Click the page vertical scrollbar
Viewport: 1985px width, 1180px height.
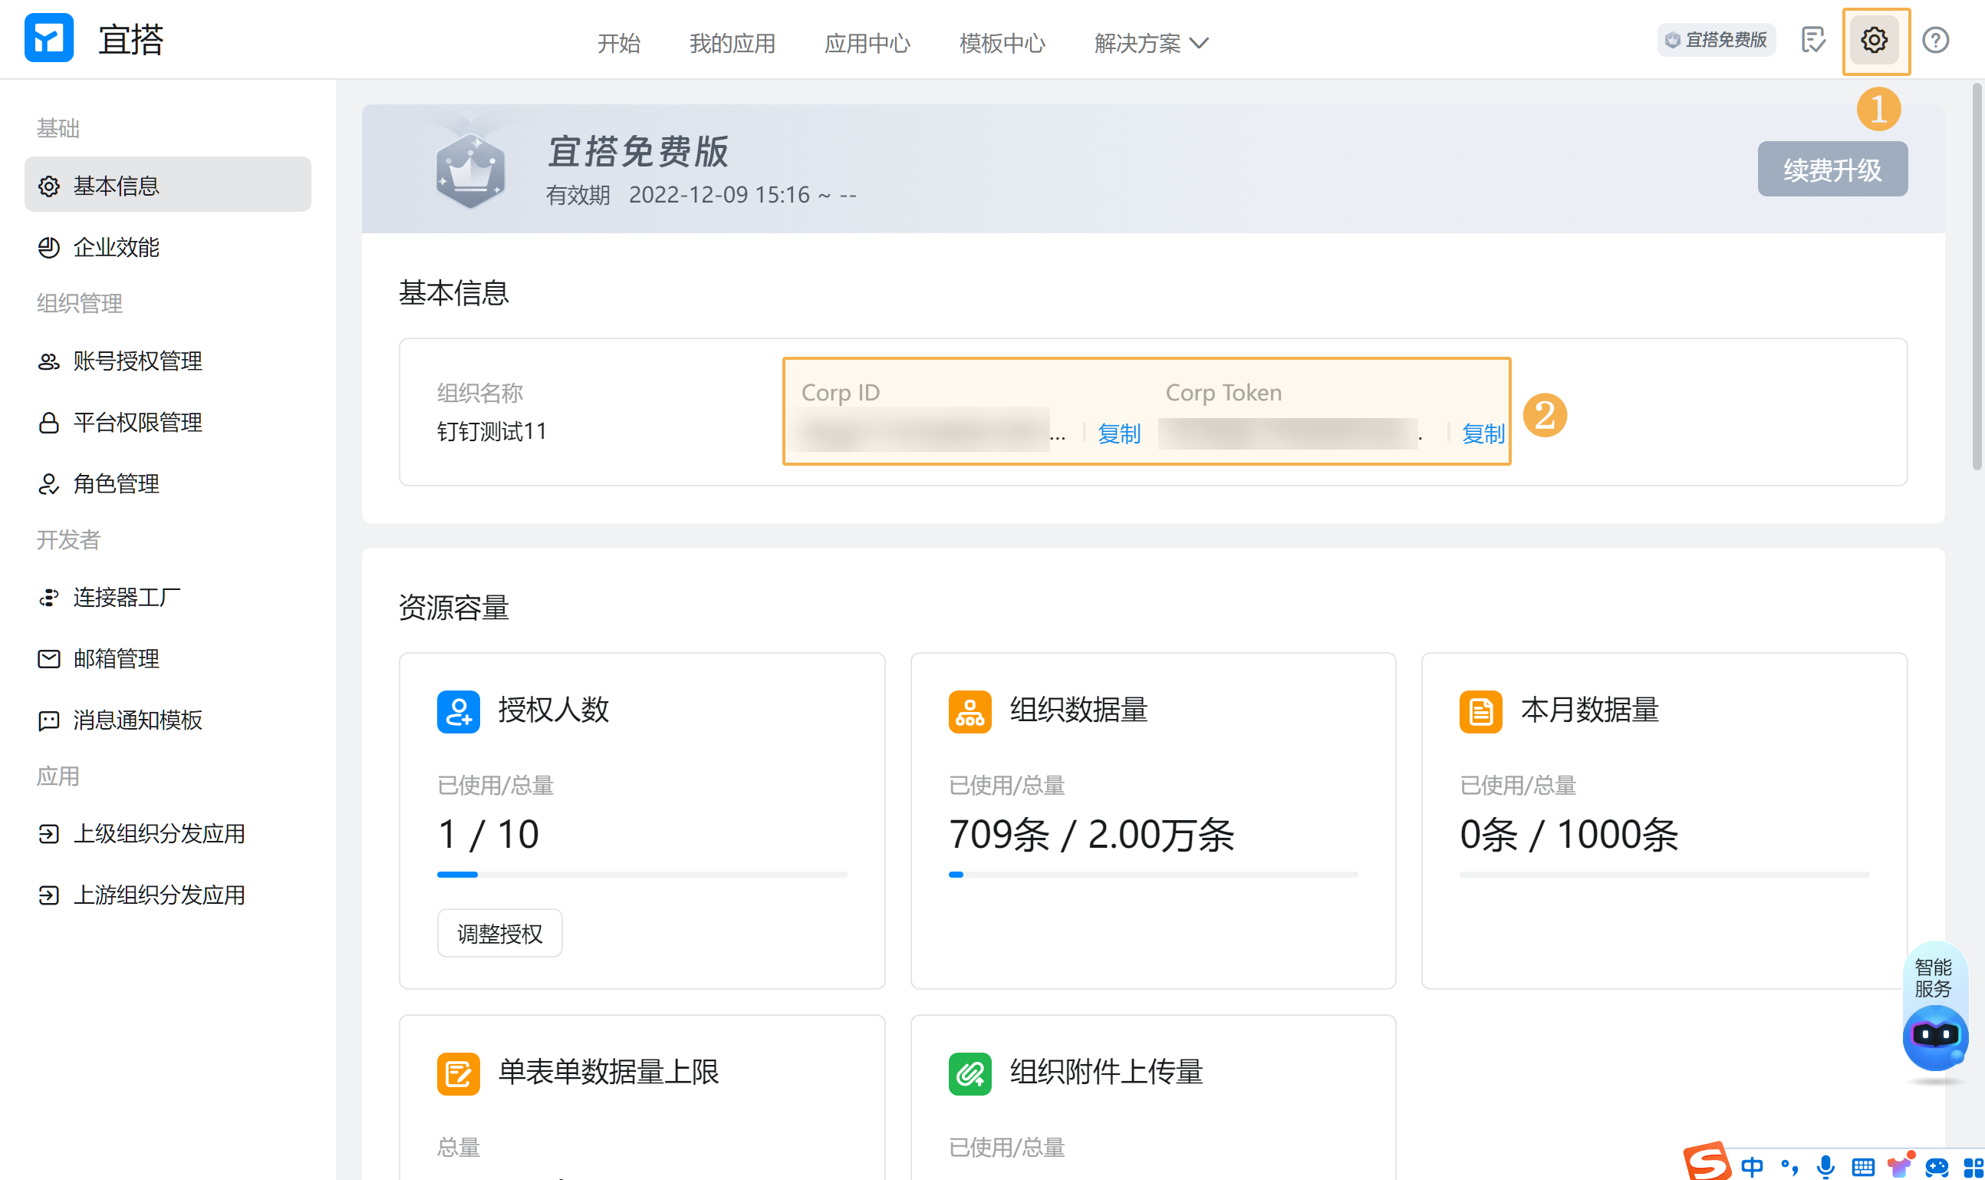pyautogui.click(x=1977, y=279)
